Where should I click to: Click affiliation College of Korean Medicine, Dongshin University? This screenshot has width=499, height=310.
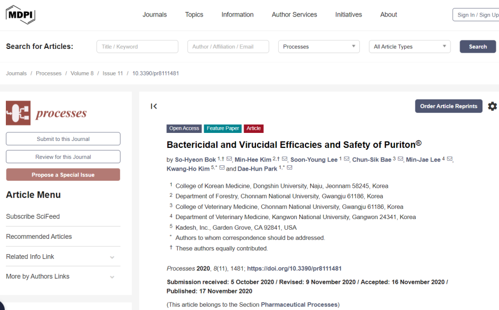point(282,186)
